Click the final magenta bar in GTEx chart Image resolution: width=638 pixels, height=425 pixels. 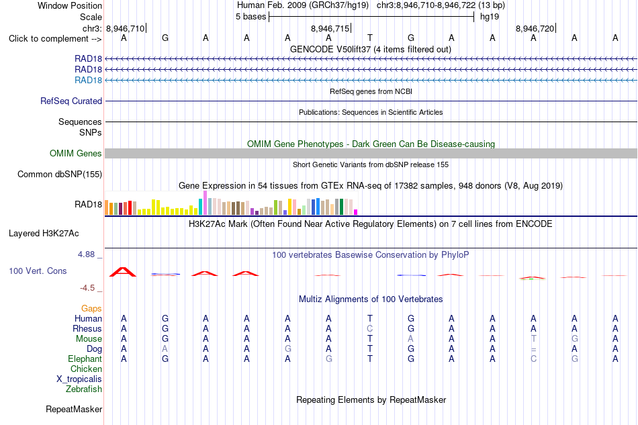[356, 212]
